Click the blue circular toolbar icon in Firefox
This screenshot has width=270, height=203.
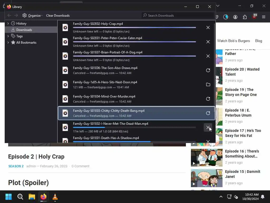[226, 17]
